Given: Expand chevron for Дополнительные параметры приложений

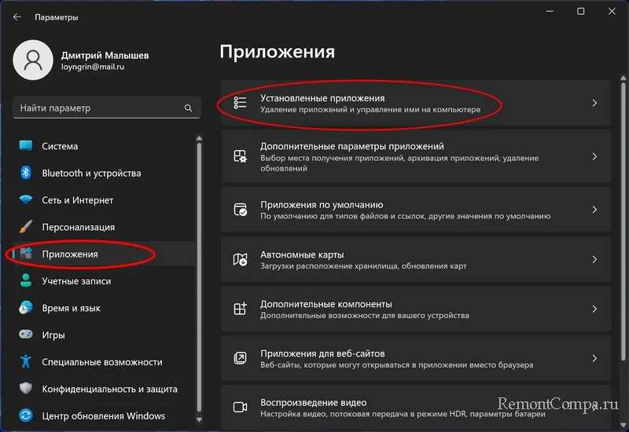Looking at the screenshot, I should [594, 156].
